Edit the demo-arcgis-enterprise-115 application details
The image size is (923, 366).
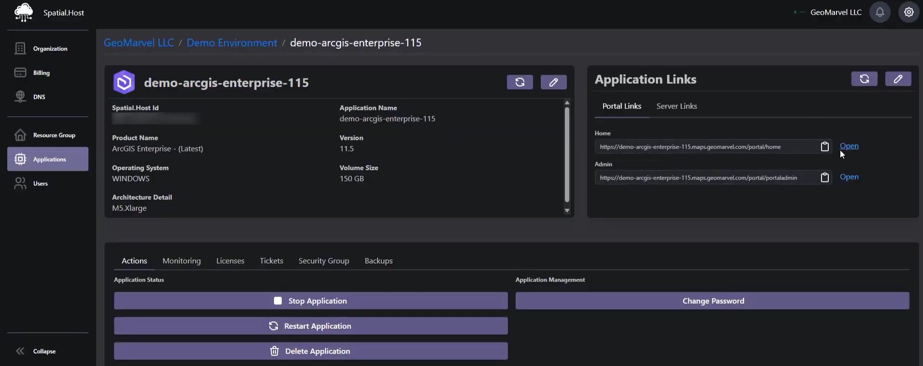553,82
